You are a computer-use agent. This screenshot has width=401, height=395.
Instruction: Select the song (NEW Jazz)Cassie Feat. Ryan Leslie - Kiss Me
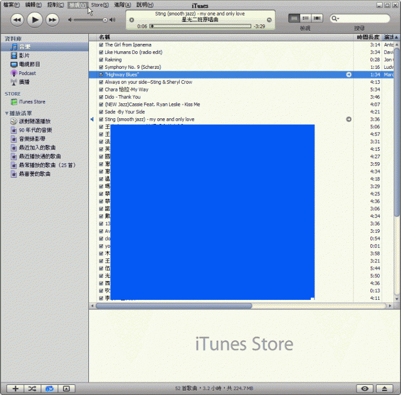[x=152, y=105]
